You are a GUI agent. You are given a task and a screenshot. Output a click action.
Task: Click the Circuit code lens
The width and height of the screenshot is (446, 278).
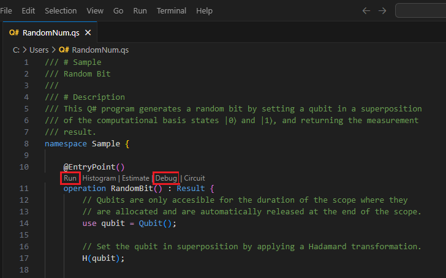pos(194,178)
